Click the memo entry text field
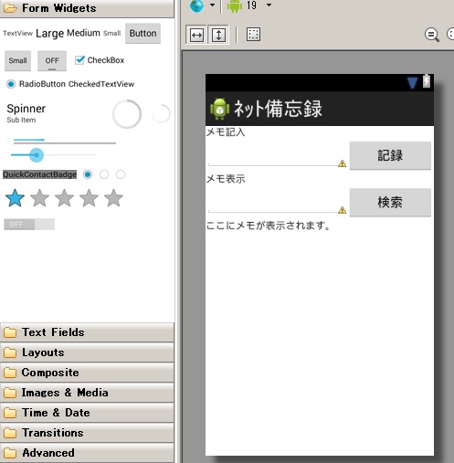 (x=277, y=155)
